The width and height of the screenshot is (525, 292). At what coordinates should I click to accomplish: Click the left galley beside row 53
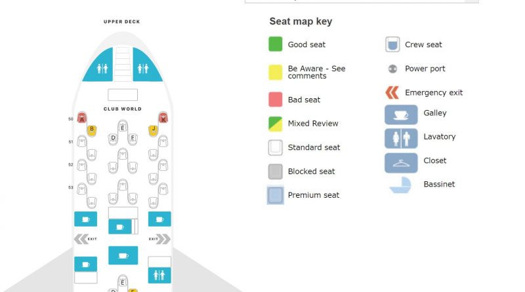(86, 219)
